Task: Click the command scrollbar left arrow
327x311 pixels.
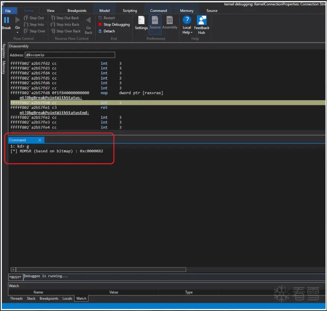Action: 13,270
